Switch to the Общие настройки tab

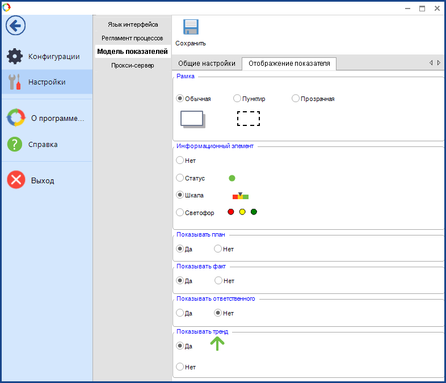pos(207,64)
